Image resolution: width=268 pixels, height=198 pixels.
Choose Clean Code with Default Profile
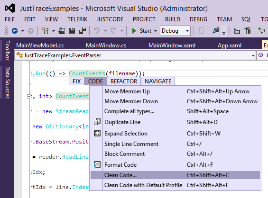pyautogui.click(x=175, y=185)
